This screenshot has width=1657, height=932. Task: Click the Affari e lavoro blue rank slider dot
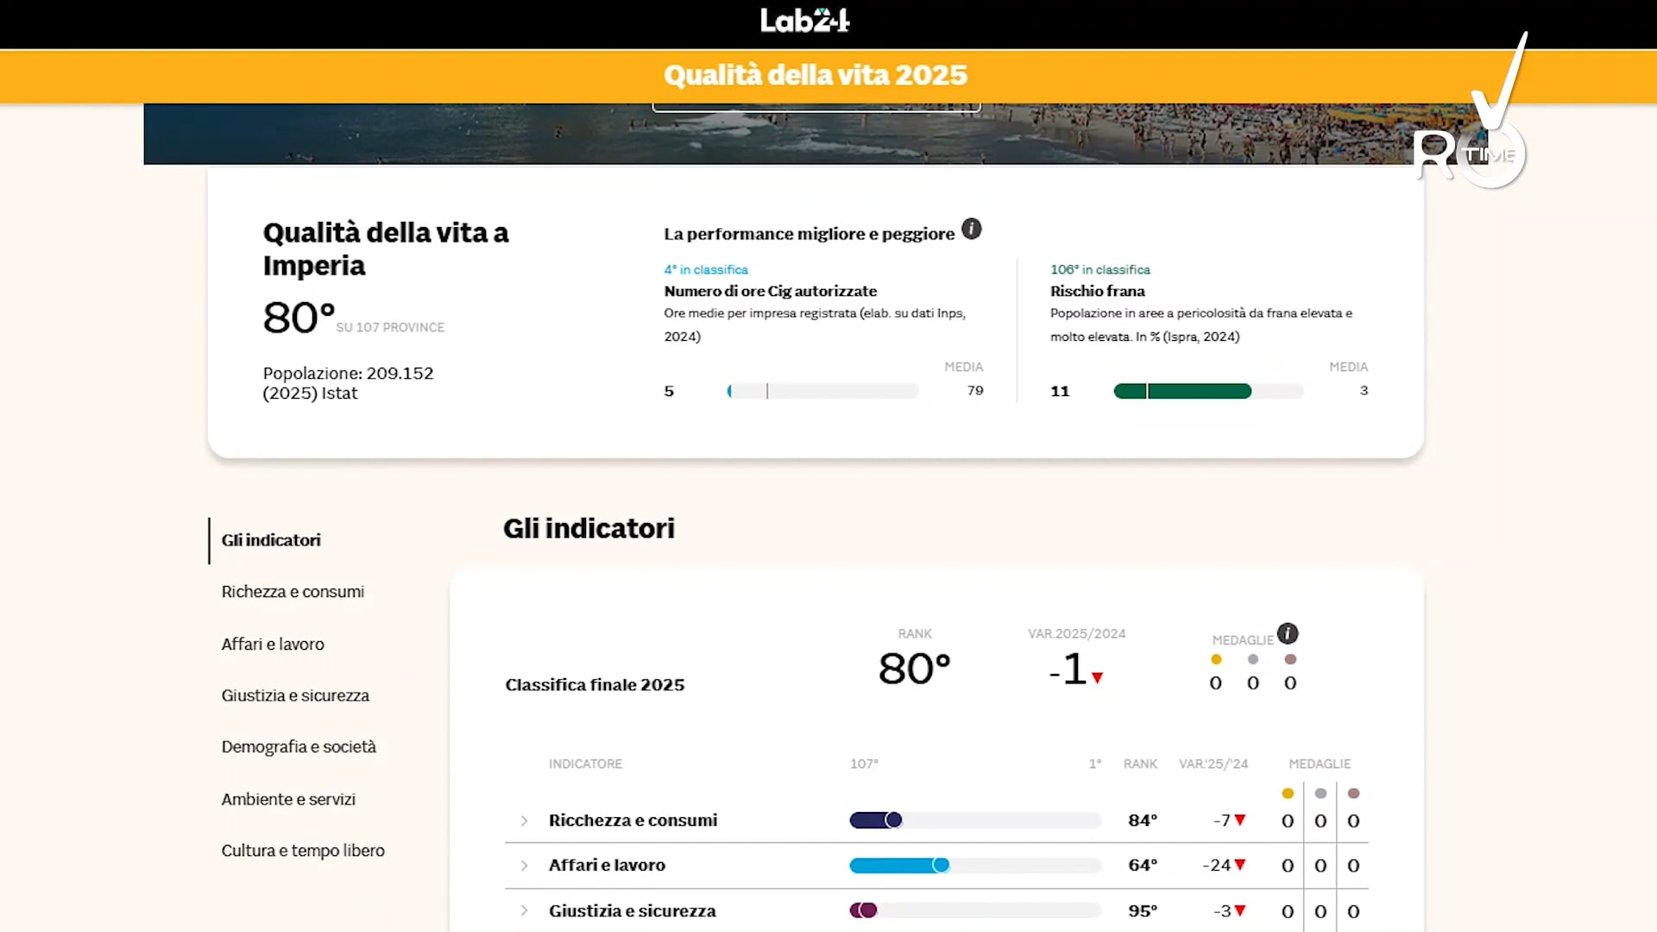[941, 866]
